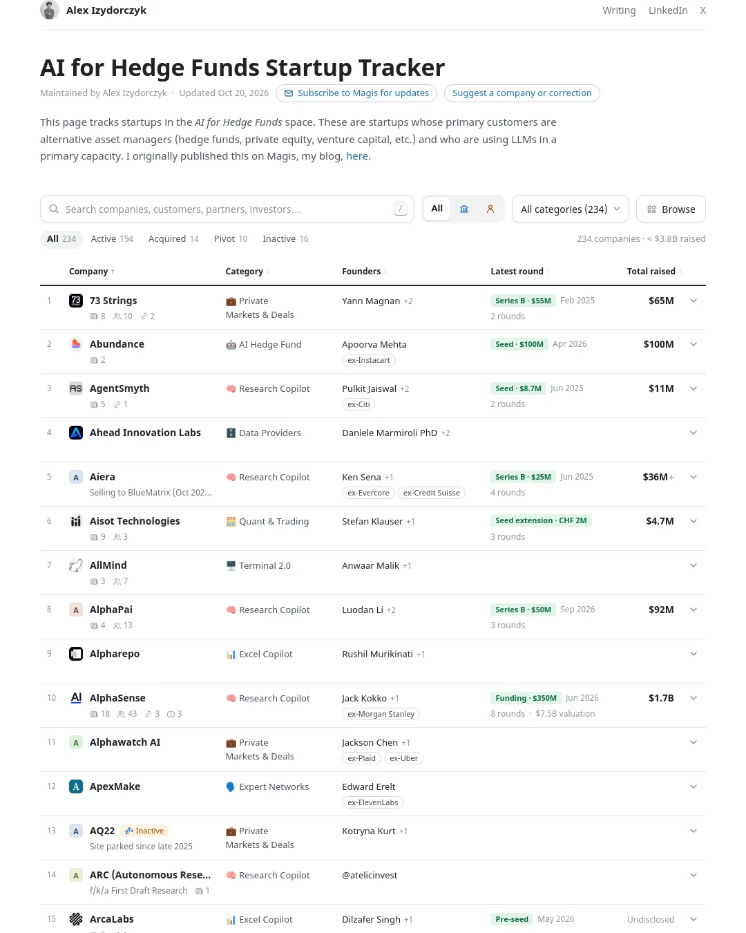Filter by Inactive 16 tab

(x=285, y=239)
